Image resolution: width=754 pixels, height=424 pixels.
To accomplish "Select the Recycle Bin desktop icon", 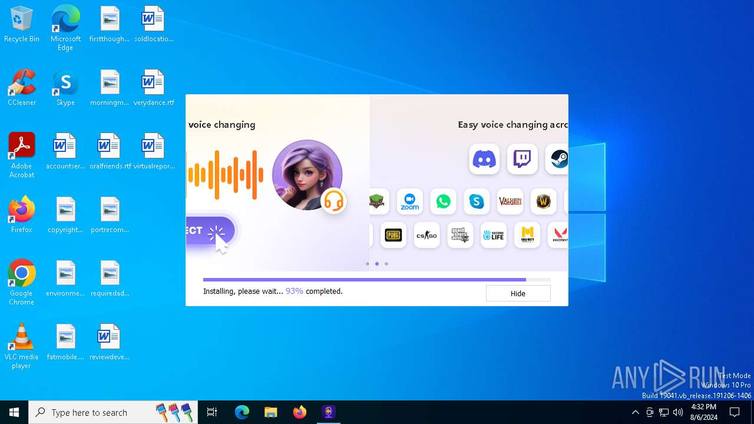I will [x=22, y=25].
